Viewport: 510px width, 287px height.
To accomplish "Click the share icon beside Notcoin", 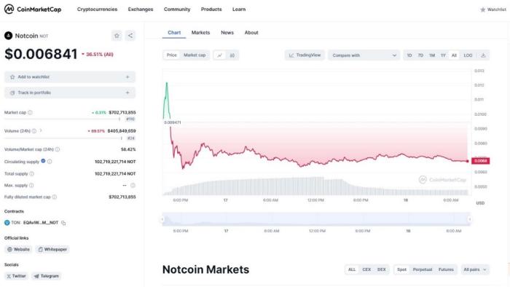I will click(130, 36).
